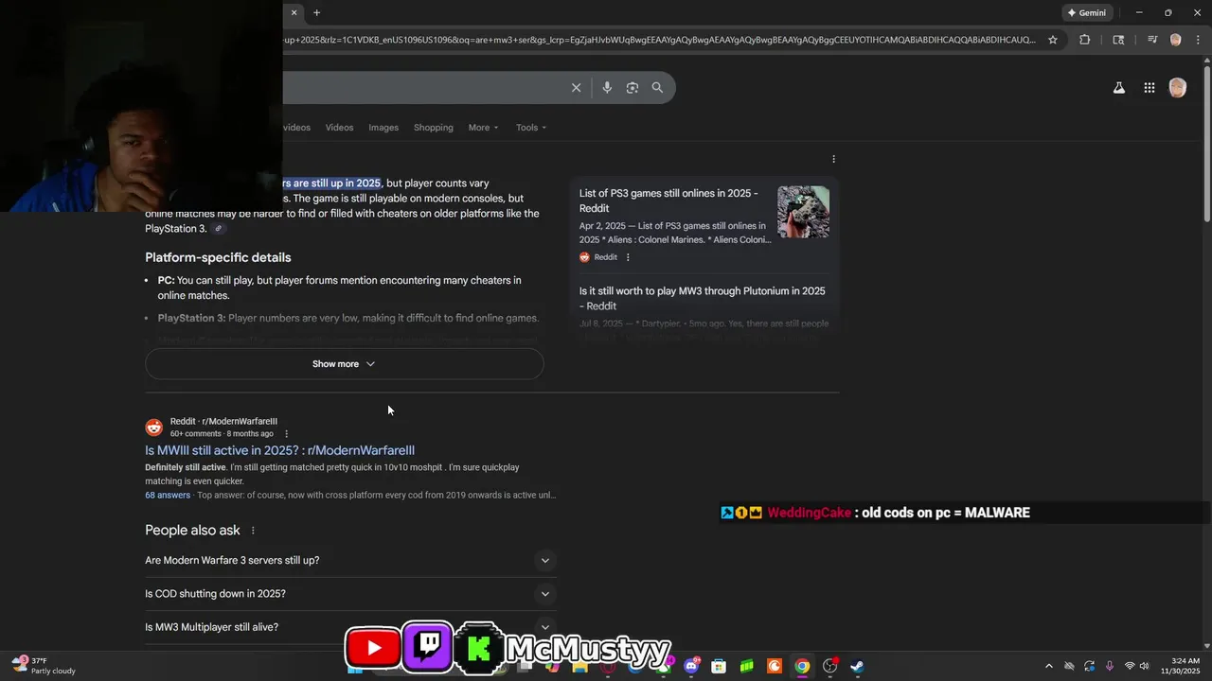Click the YouTube overlay logo
This screenshot has width=1212, height=681.
click(372, 648)
